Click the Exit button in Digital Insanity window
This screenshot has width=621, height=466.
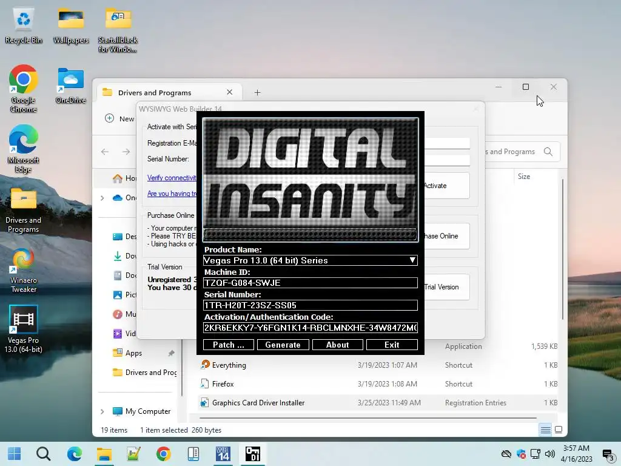click(x=392, y=345)
